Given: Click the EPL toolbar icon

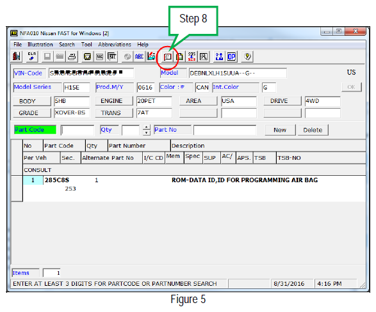Looking at the screenshot, I should click(x=204, y=57).
